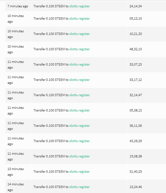
Task: Open slotto.register link in 14 minutes ago row
Action: click(x=80, y=187)
